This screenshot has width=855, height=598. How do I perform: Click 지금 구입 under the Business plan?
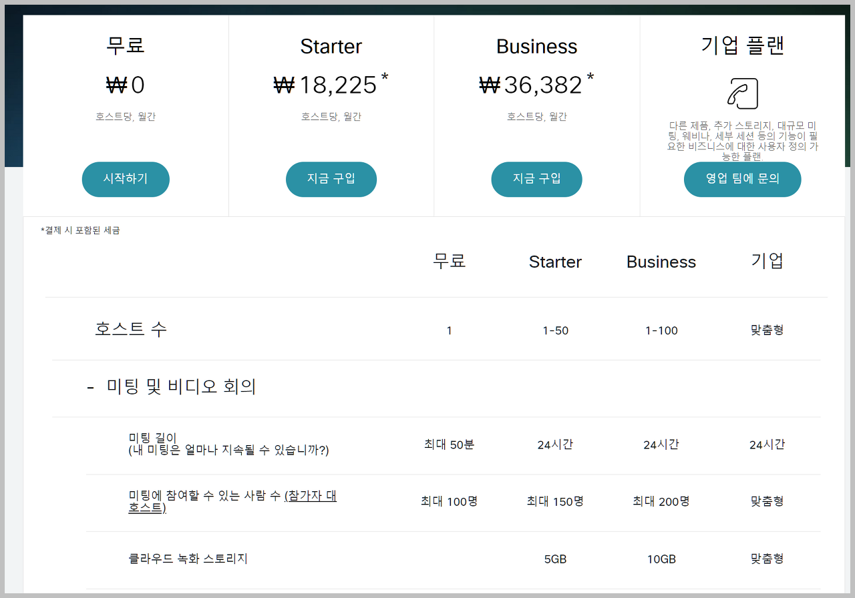tap(536, 179)
